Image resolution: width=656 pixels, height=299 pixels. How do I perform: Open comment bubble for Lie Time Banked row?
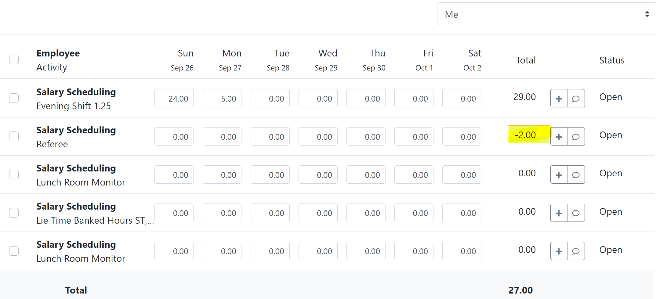[x=576, y=213]
